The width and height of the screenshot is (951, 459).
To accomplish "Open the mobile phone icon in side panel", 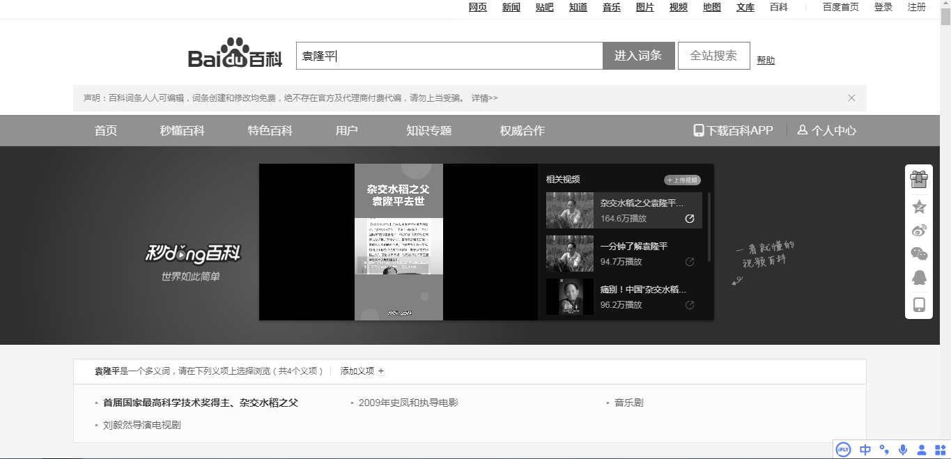I will 919,304.
